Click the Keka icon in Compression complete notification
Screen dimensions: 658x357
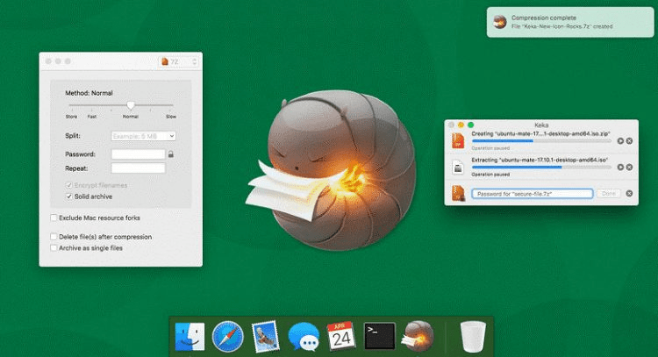[x=500, y=22]
